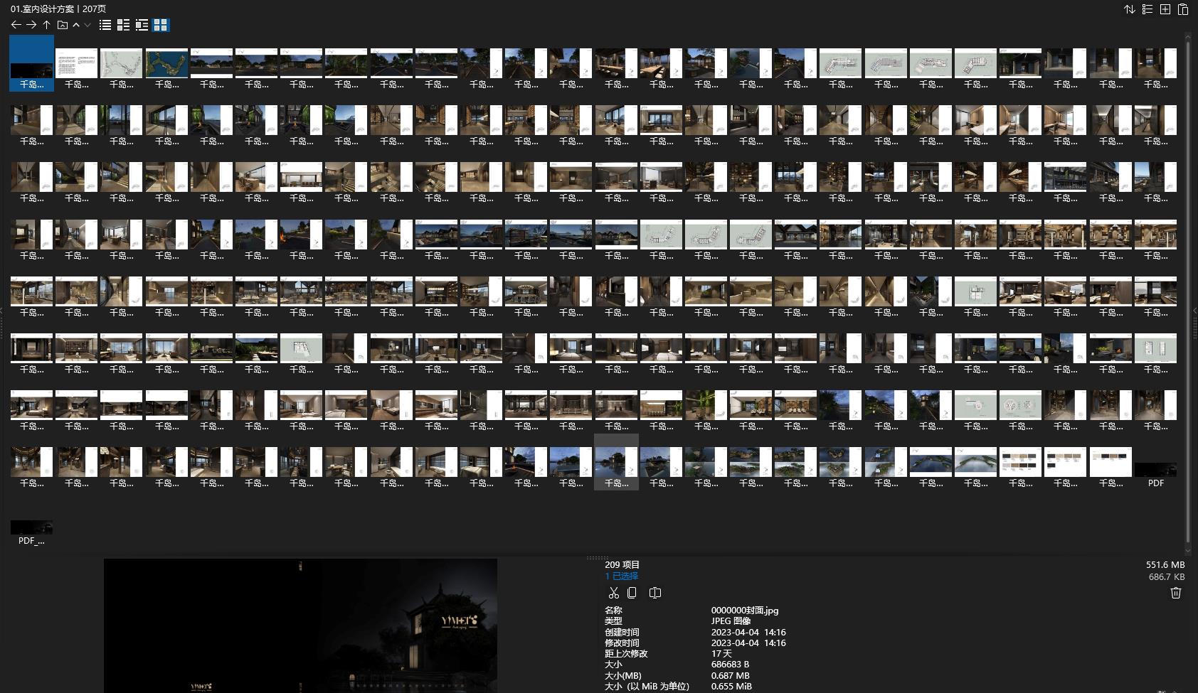Viewport: 1198px width, 693px height.
Task: Toggle the large thumbnail grid view
Action: 161,25
